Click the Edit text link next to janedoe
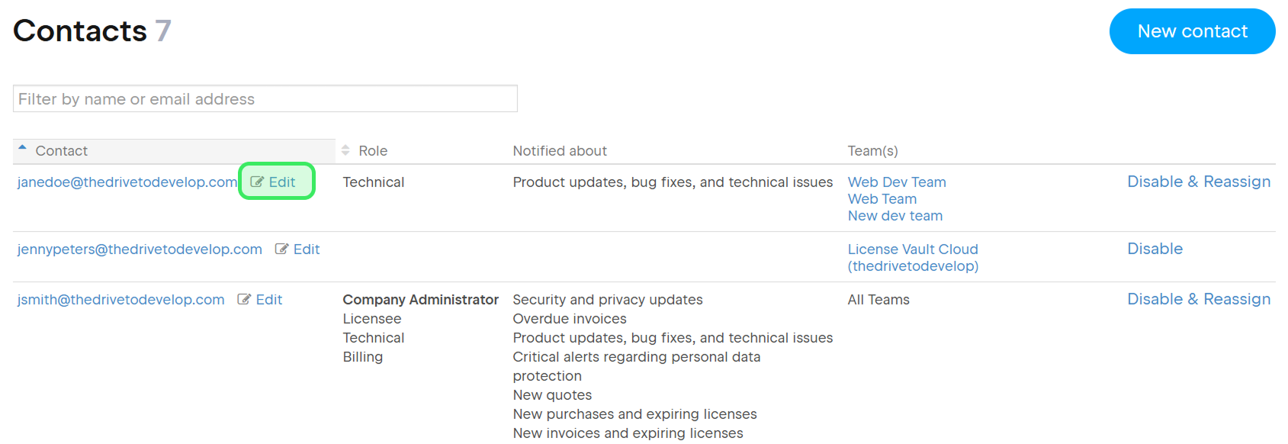This screenshot has height=444, width=1288. pos(282,182)
